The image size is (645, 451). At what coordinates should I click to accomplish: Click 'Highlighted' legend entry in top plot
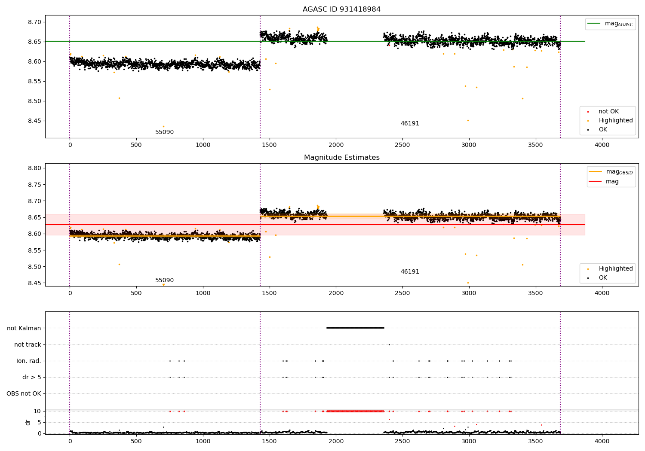click(x=616, y=121)
